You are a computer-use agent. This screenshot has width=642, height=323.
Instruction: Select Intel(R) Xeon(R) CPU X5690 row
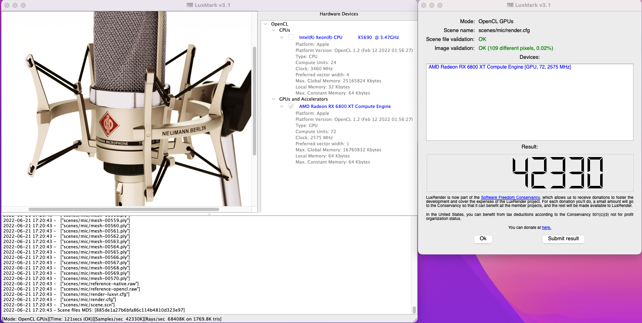[349, 37]
